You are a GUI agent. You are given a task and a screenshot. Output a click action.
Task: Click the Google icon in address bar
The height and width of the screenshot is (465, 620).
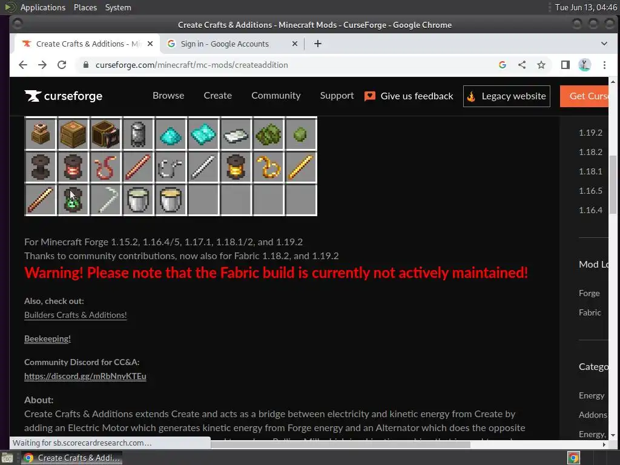(503, 65)
